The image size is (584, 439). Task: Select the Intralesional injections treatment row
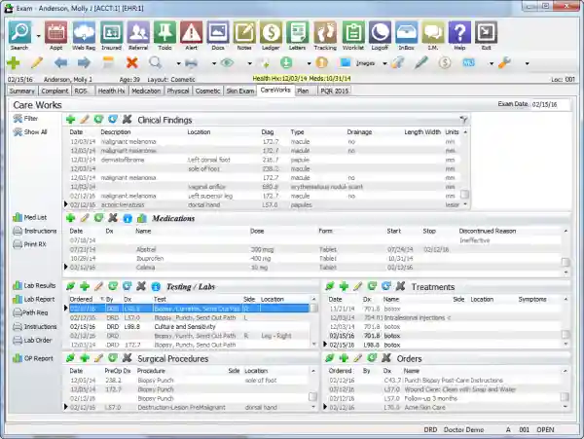445,317
